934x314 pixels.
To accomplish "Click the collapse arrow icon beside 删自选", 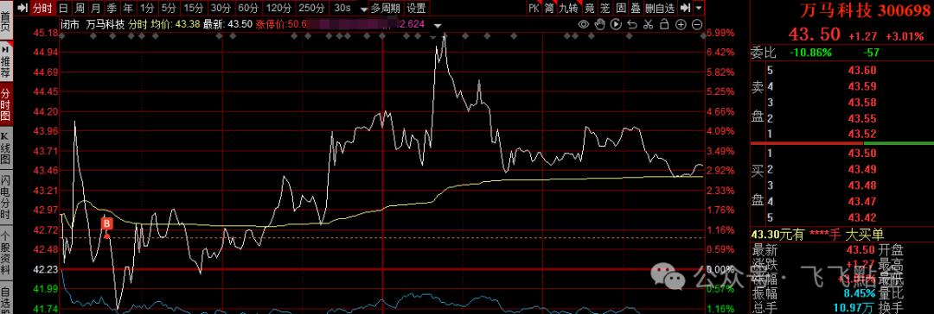I will 686,8.
